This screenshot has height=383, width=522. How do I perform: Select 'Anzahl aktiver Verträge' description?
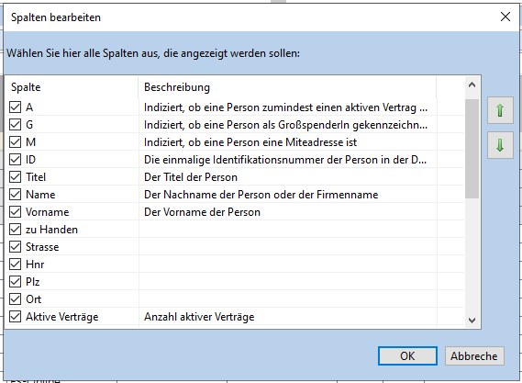coord(199,317)
